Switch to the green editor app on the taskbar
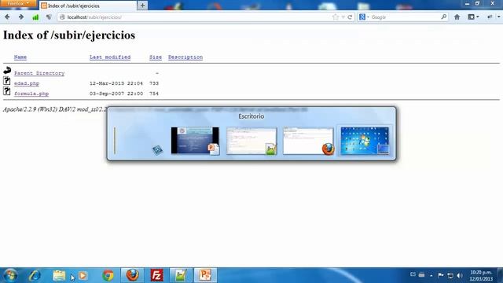 pyautogui.click(x=181, y=275)
